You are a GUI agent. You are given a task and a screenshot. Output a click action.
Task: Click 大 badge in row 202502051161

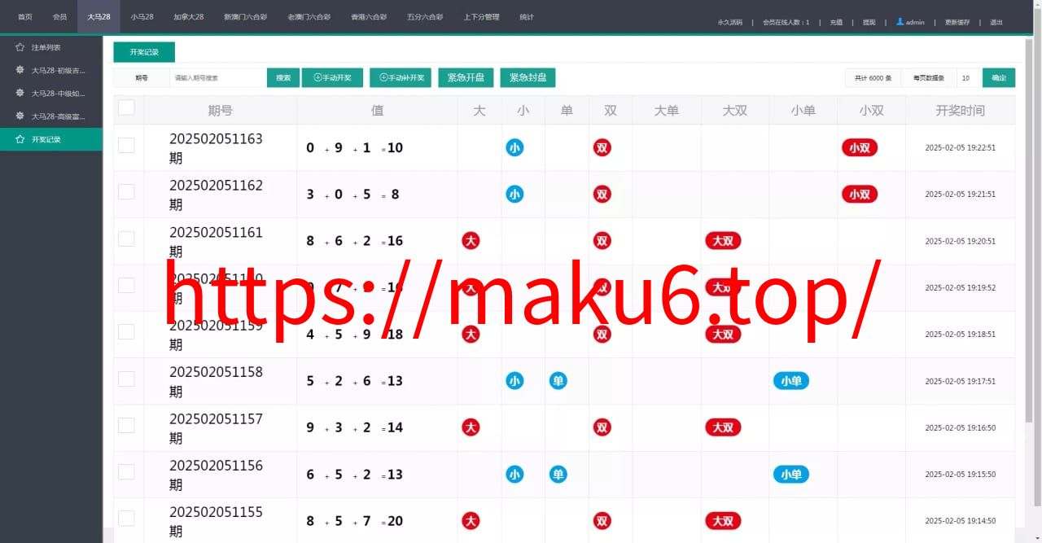pyautogui.click(x=471, y=240)
